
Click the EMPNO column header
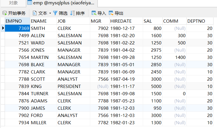pos(17,21)
